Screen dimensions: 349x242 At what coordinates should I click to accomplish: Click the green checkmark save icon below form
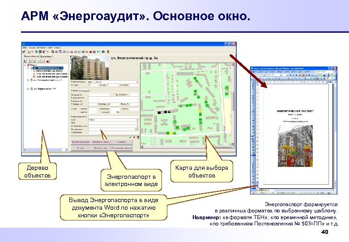point(130,137)
